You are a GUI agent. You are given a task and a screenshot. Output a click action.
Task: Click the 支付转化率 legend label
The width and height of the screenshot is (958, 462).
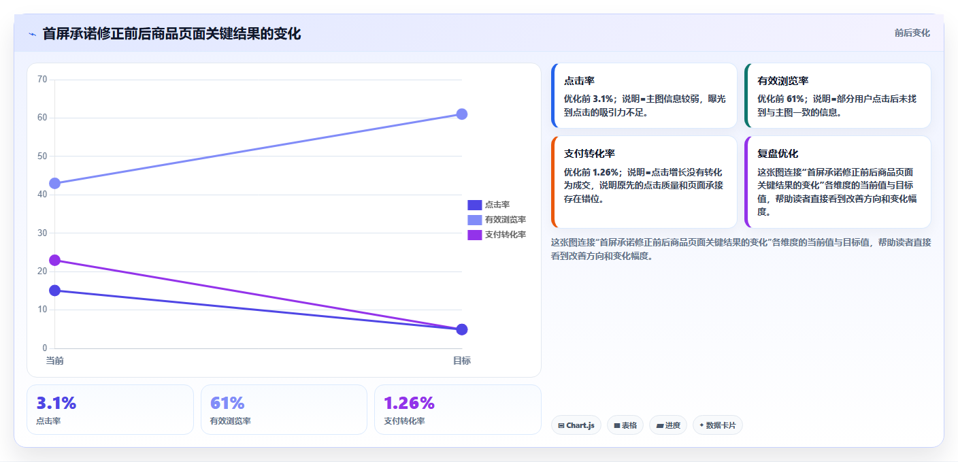[506, 235]
